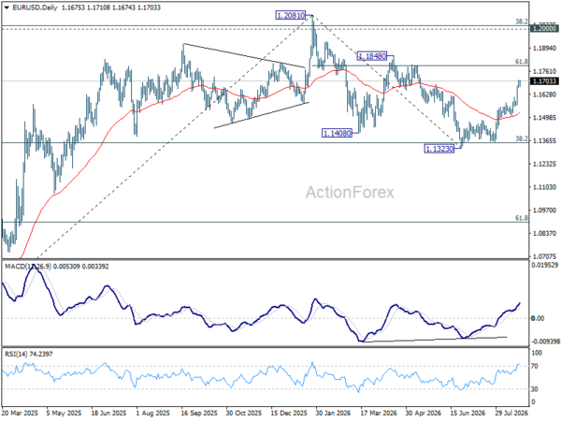
Task: Click the 1.20000 level price tag
Action: [544, 29]
